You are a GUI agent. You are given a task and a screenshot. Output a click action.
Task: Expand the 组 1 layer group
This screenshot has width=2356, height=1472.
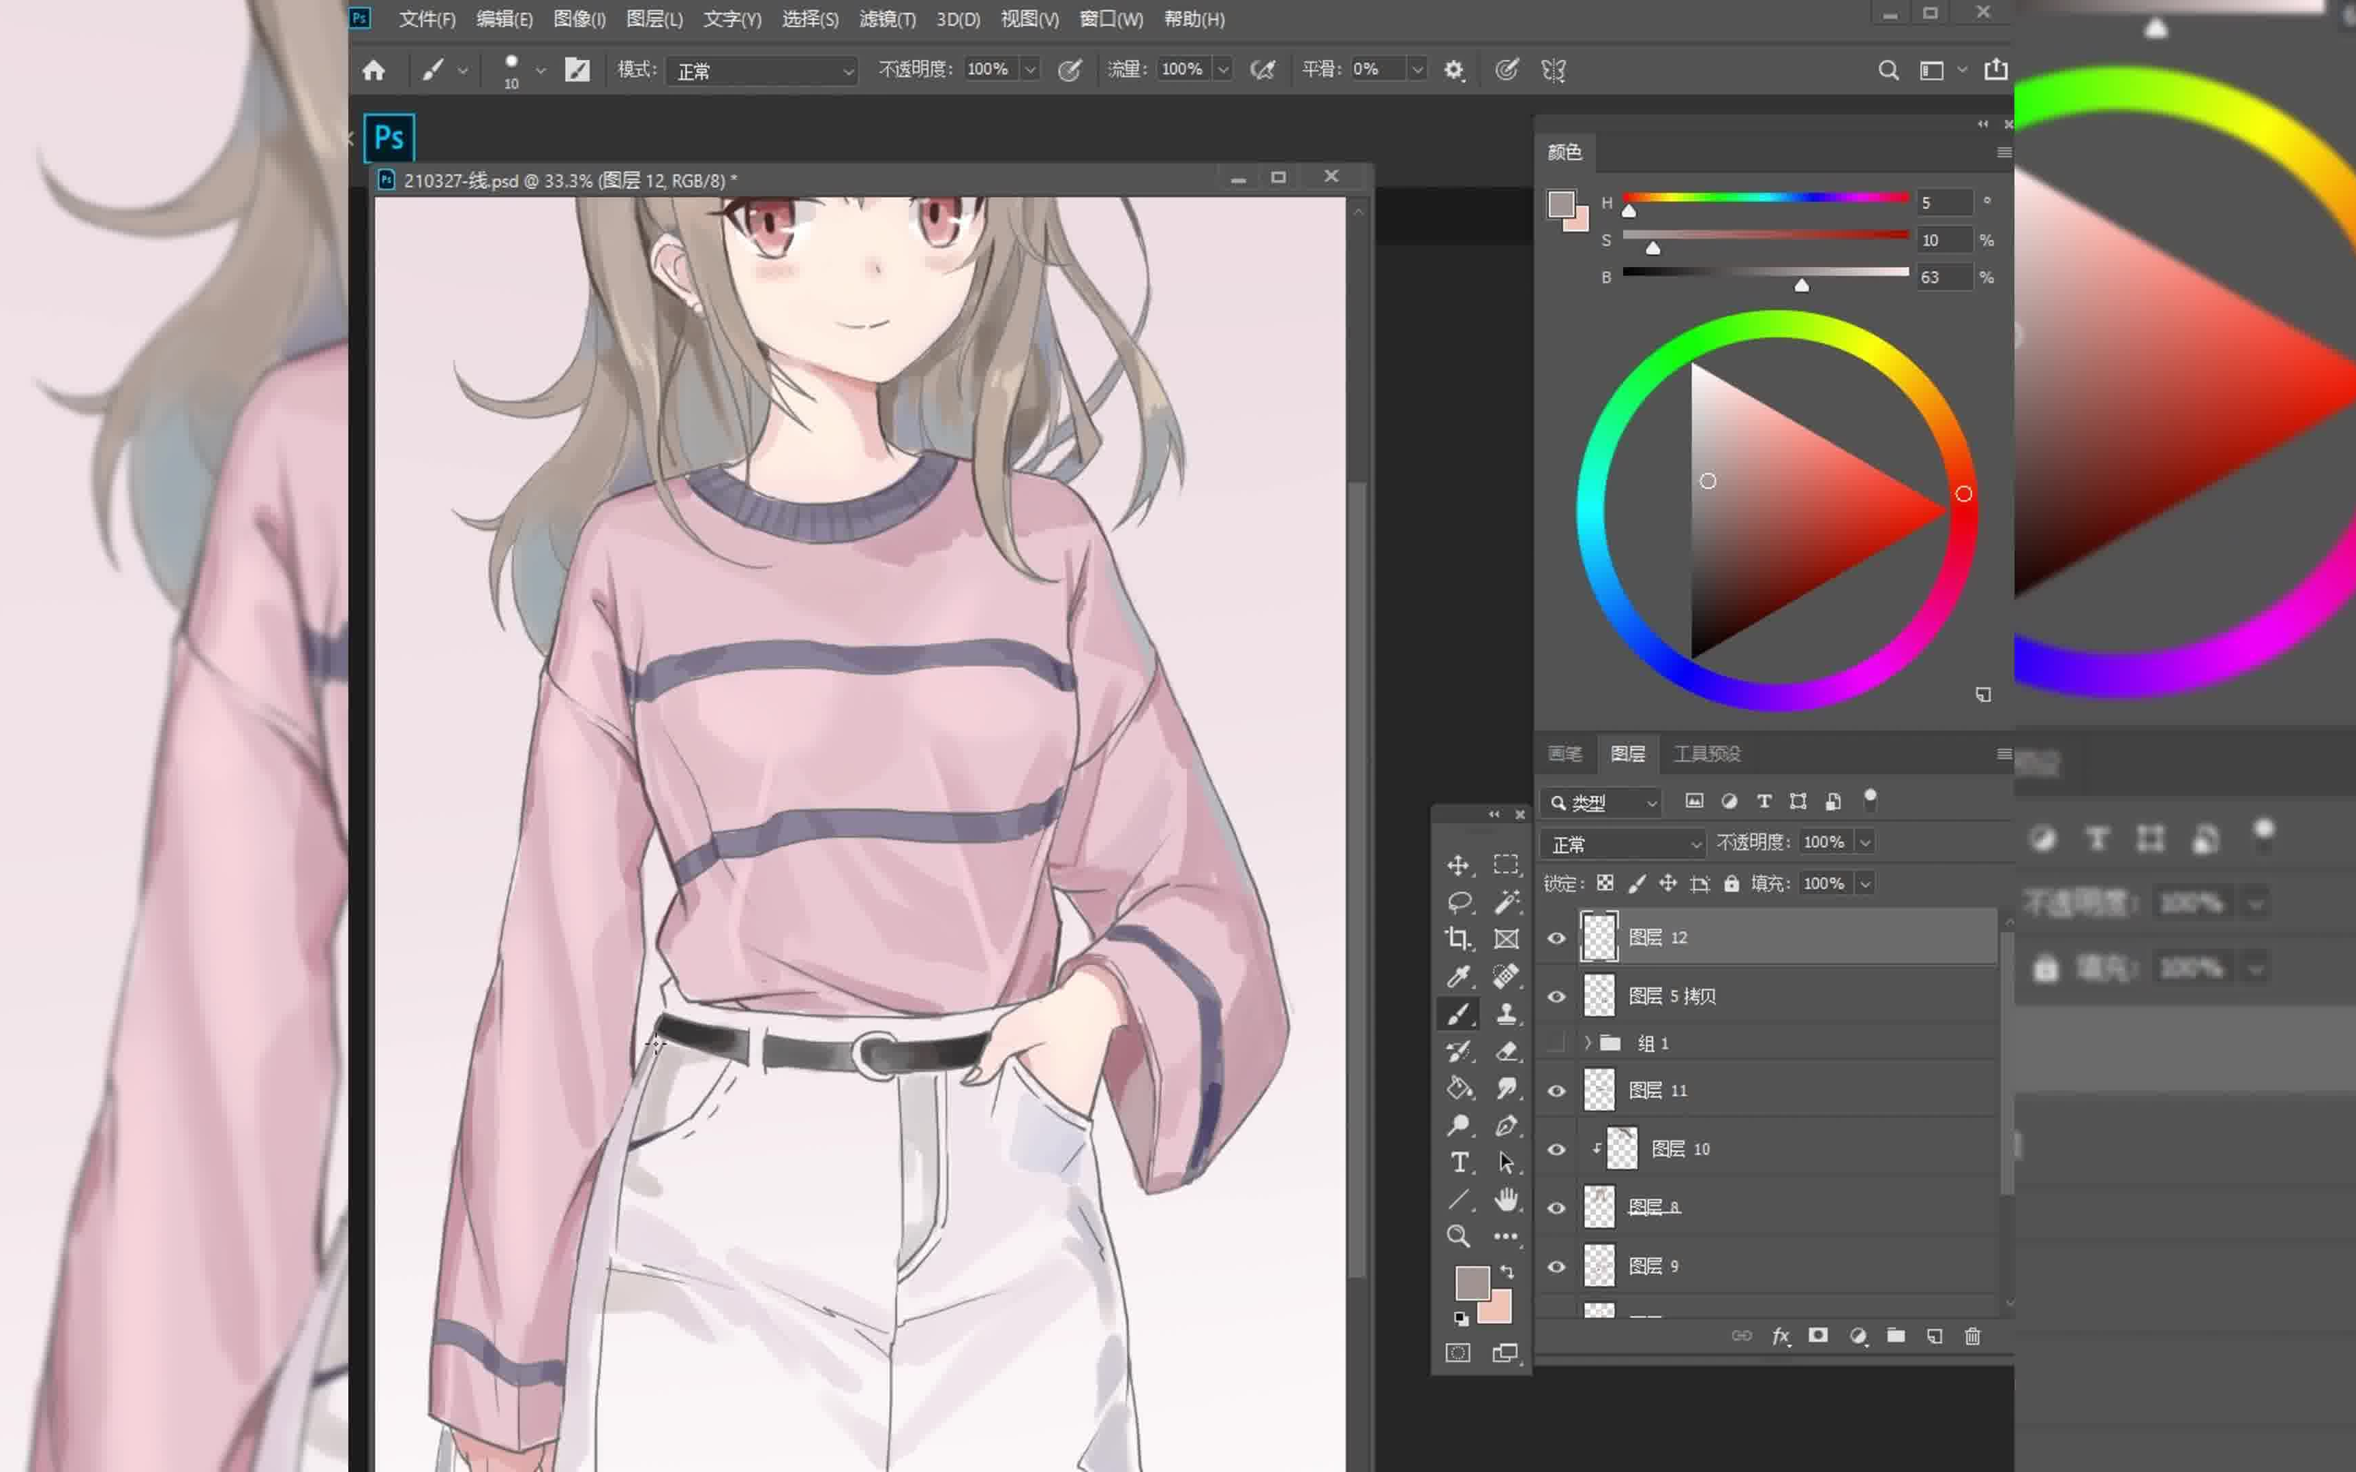1588,1043
